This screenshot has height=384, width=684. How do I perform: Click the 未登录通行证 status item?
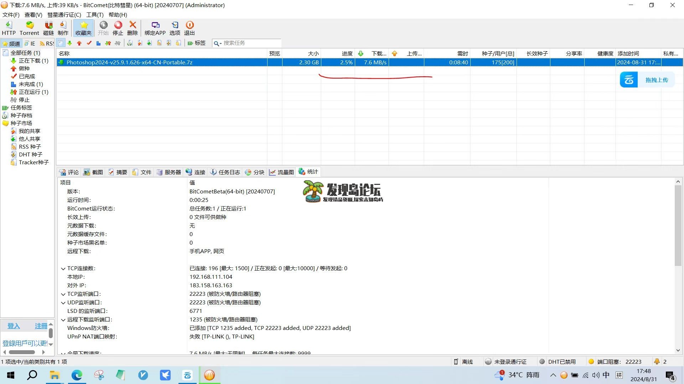point(506,362)
